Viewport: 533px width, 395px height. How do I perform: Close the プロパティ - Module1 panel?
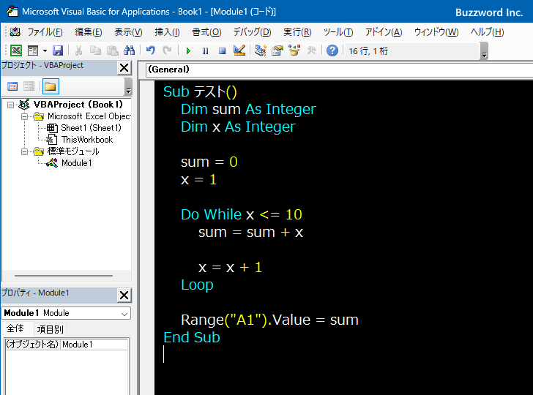click(x=124, y=295)
